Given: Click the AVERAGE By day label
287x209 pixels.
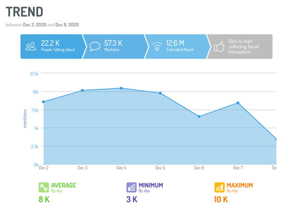Looking at the screenshot, I should (x=64, y=188).
